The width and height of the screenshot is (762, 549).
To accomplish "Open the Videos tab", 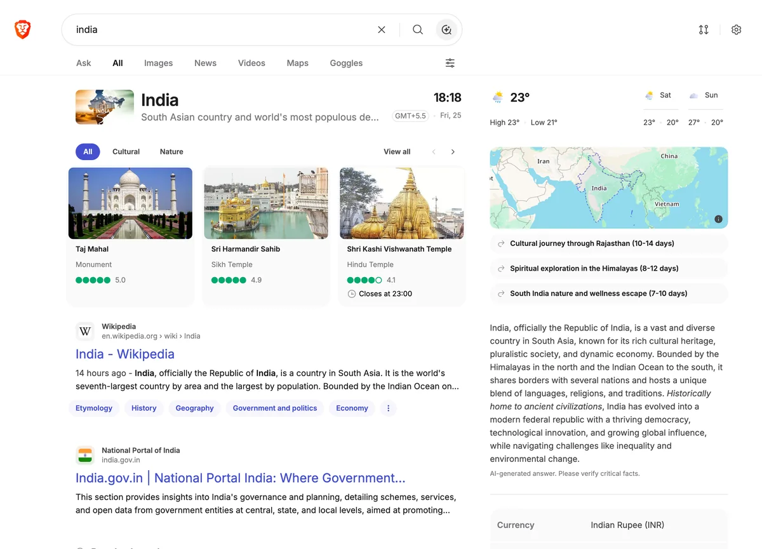I will 251,63.
